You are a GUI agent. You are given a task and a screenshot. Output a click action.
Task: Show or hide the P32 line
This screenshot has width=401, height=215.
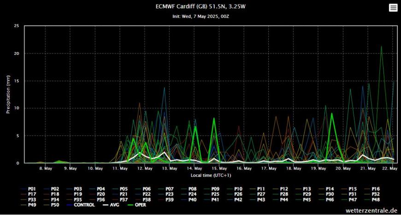tap(372, 194)
